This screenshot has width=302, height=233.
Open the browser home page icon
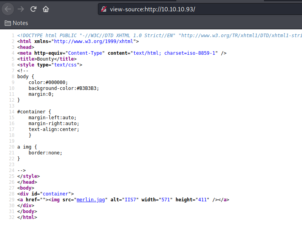[46, 9]
